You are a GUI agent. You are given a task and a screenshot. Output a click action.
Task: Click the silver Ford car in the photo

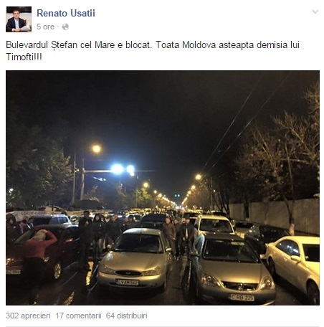click(136, 260)
